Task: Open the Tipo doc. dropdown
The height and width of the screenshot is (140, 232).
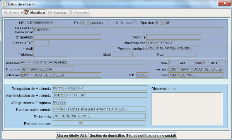Action: 162,23
